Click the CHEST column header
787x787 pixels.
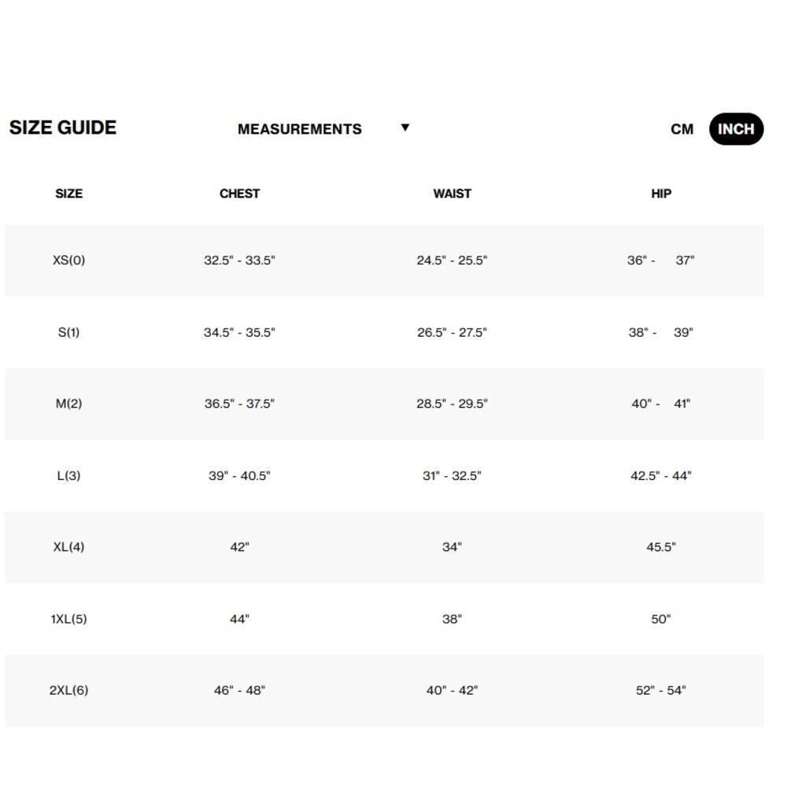coord(239,194)
